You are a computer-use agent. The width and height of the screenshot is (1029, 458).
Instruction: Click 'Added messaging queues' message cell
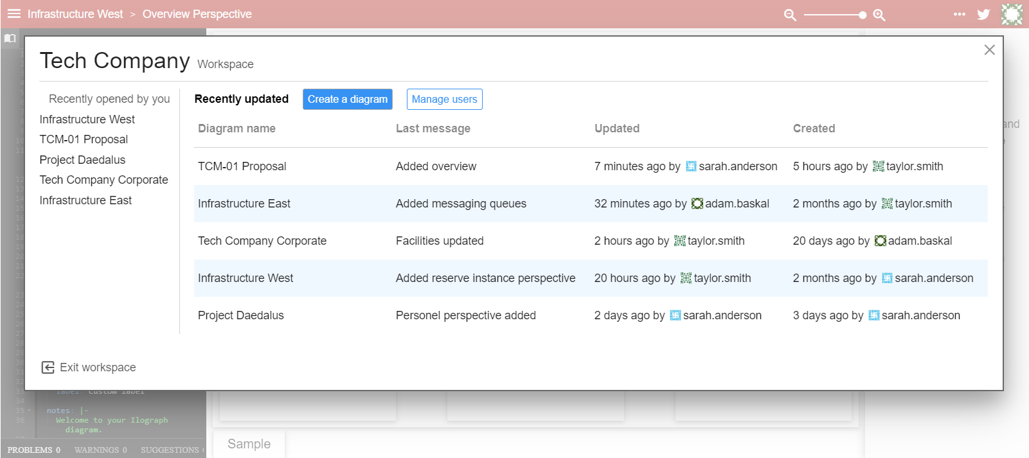[x=461, y=204]
